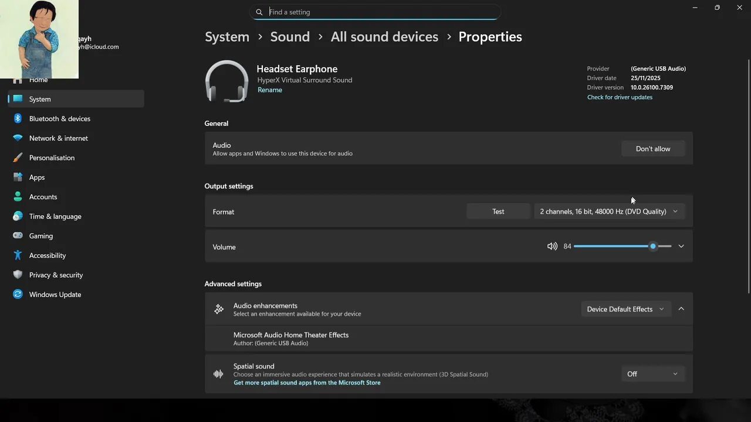Go to Sound in breadcrumb

[x=290, y=36]
